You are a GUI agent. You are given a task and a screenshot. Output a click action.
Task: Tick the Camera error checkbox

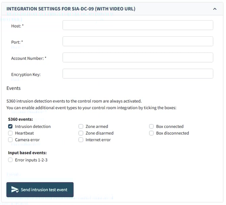pyautogui.click(x=10, y=140)
